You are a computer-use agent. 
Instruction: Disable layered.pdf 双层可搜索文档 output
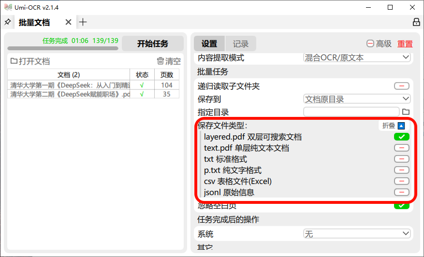[x=402, y=137]
